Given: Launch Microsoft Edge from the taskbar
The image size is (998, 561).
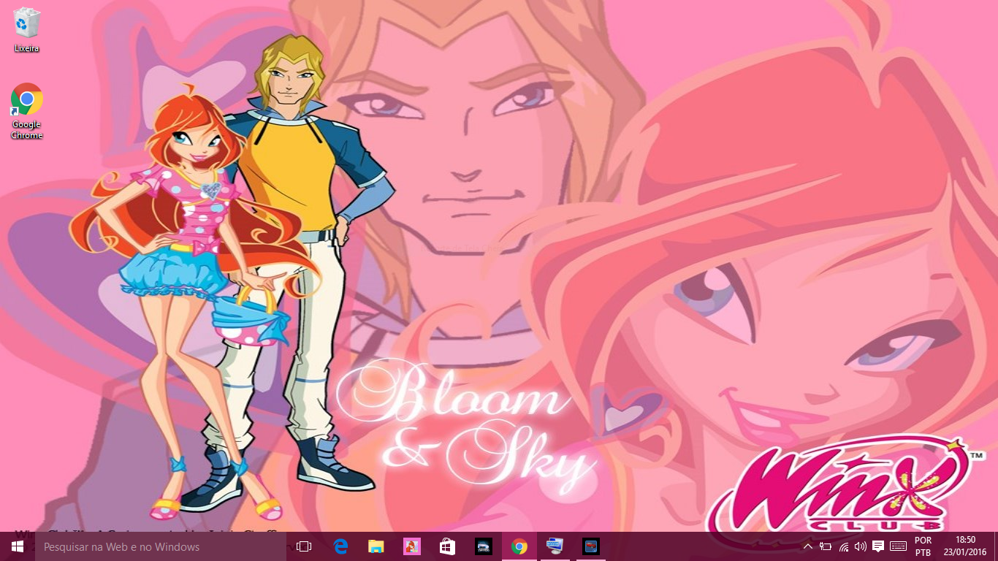Looking at the screenshot, I should pyautogui.click(x=340, y=546).
